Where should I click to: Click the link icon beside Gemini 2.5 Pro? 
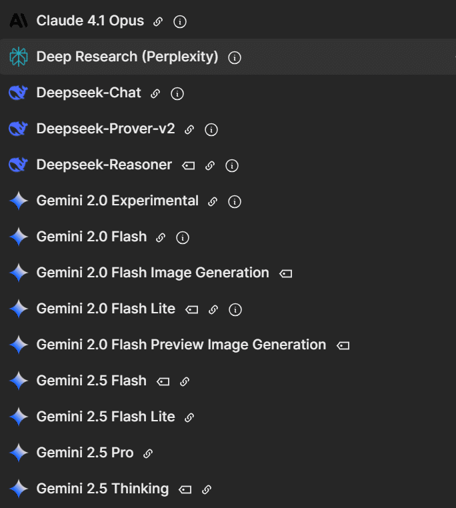[x=148, y=453]
